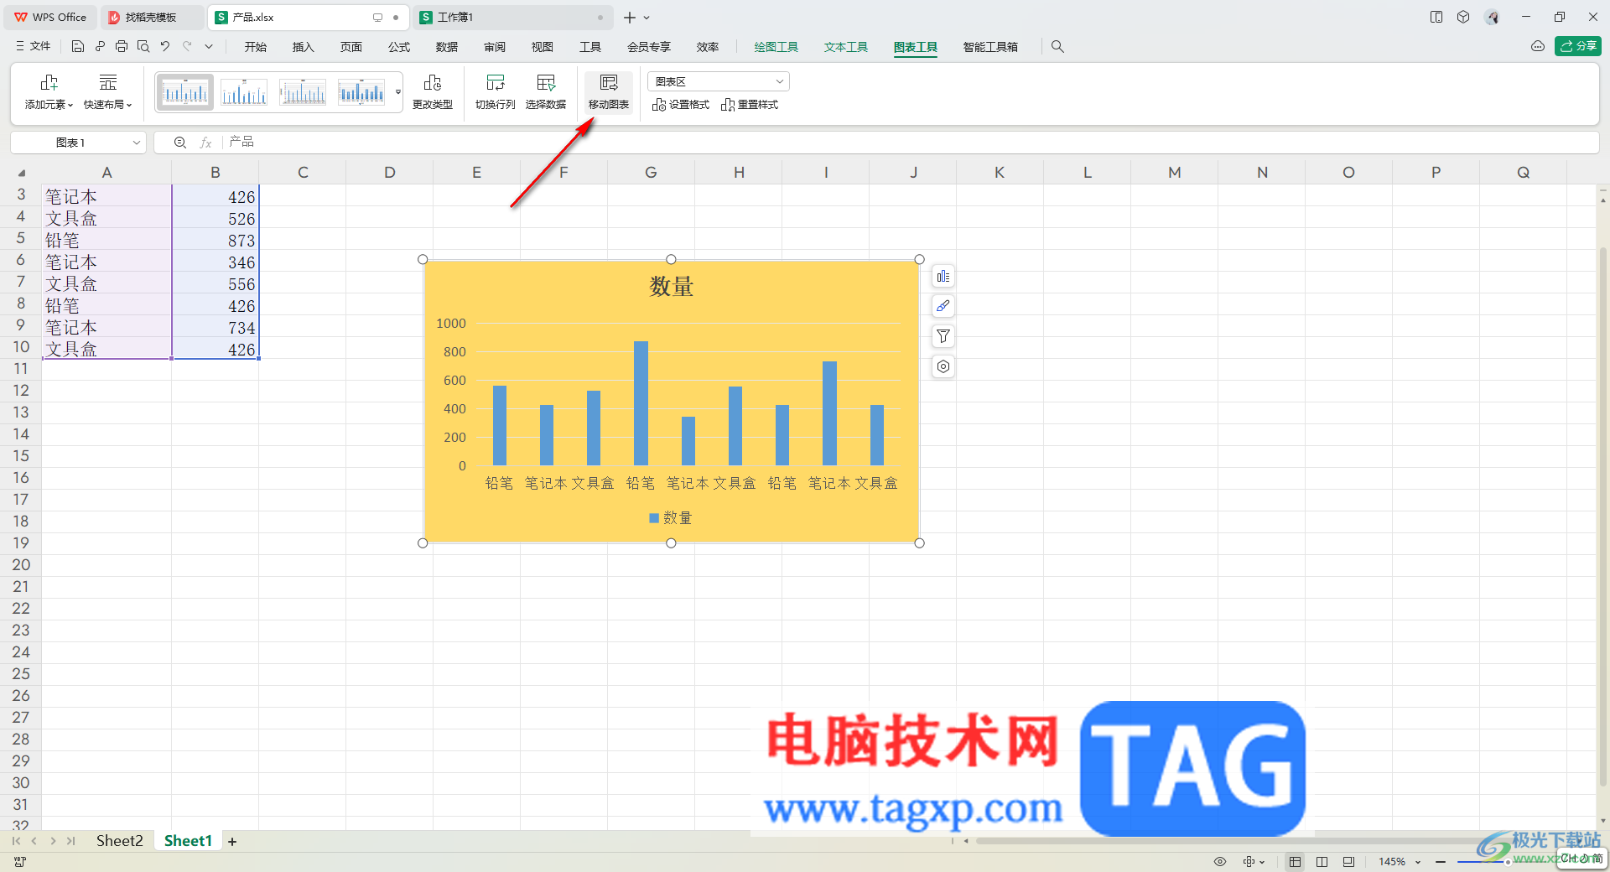Go to first sheet navigation arrow

16,841
